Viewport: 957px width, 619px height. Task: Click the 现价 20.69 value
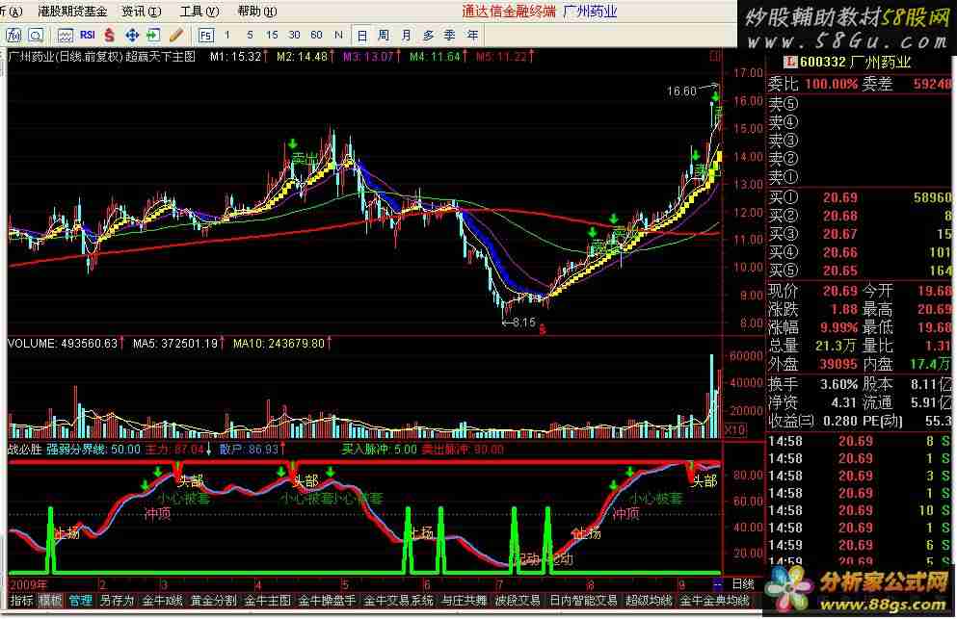(x=839, y=291)
